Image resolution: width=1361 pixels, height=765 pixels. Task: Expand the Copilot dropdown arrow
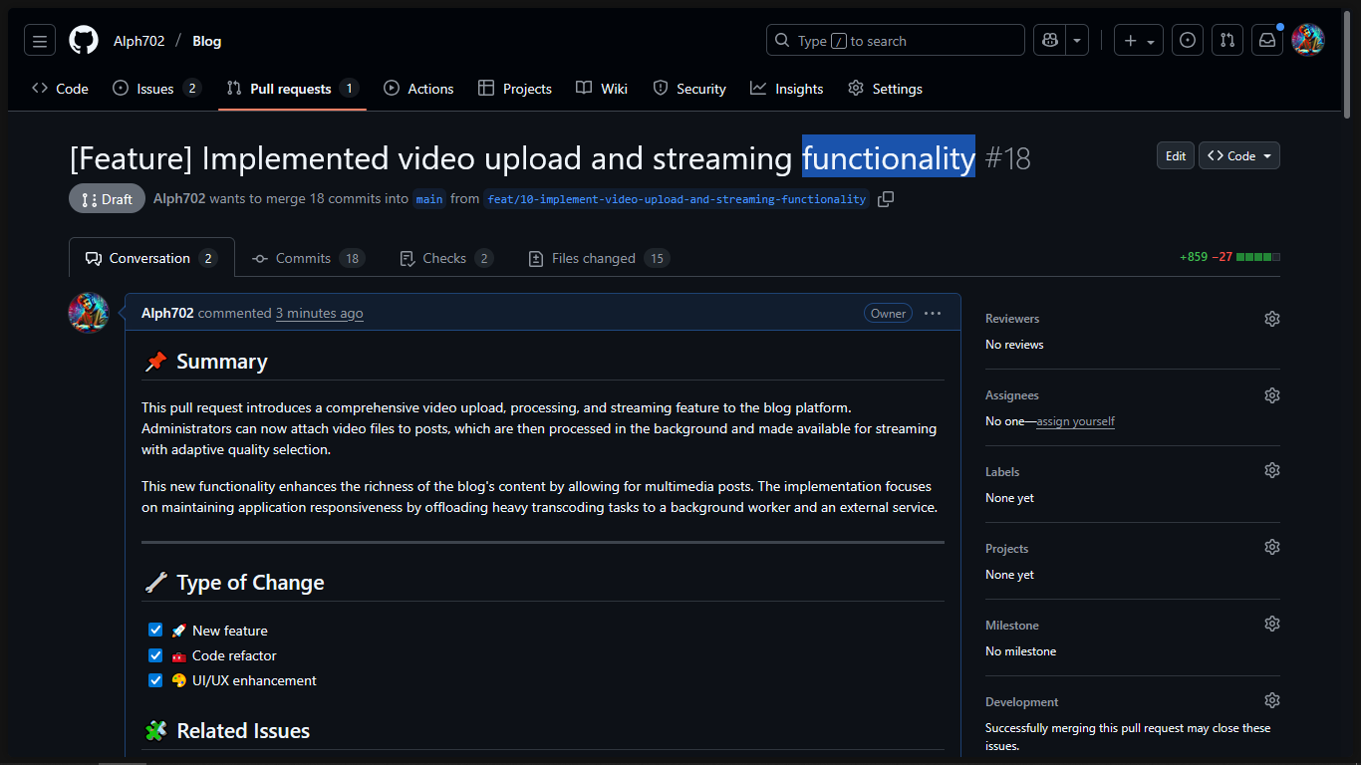(x=1077, y=41)
